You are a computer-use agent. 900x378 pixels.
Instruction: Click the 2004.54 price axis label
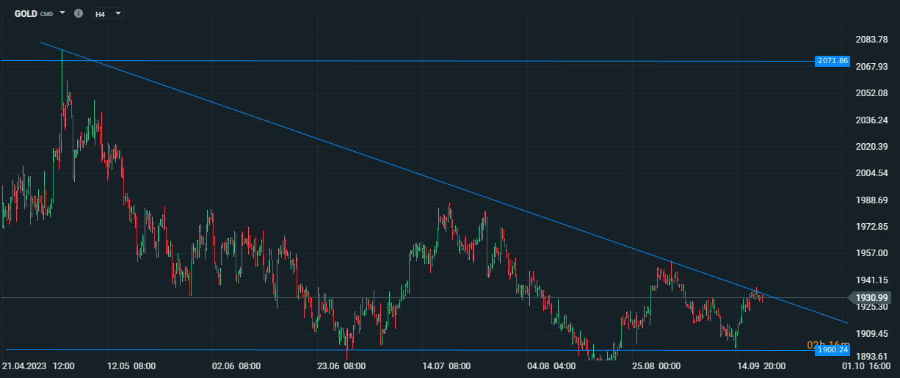[872, 173]
